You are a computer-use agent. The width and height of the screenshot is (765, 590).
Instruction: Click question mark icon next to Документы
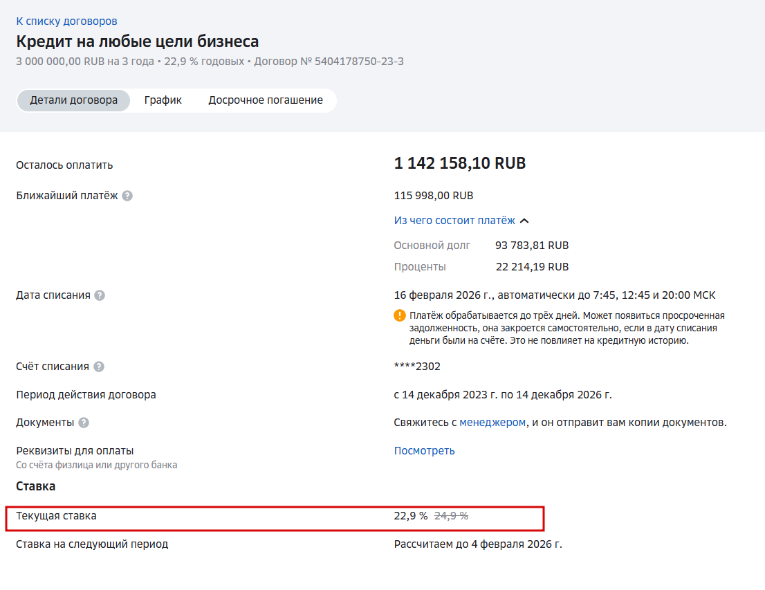(x=84, y=423)
